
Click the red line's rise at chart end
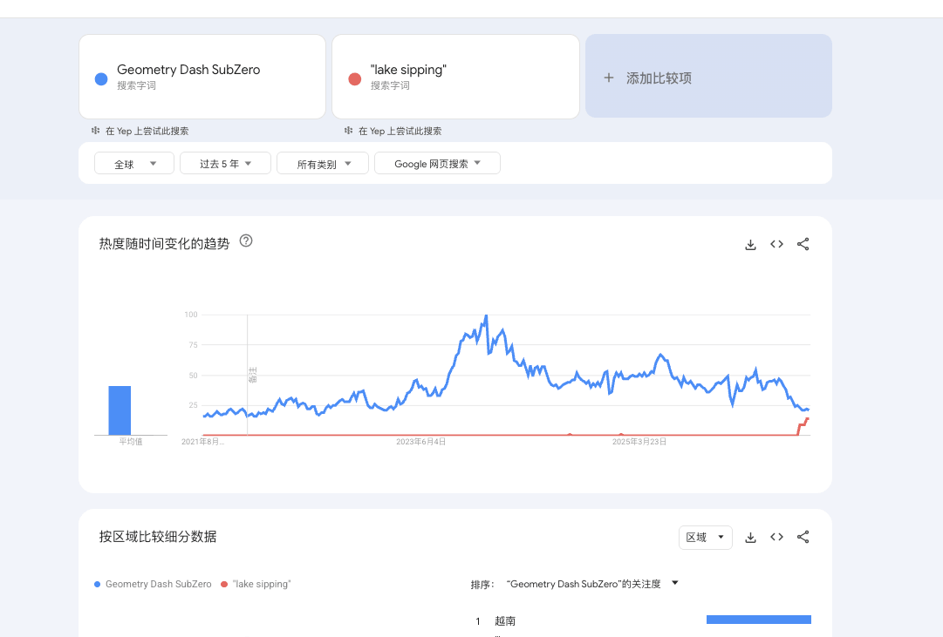(803, 425)
